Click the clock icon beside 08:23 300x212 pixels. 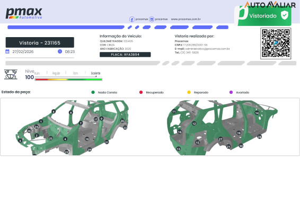pyautogui.click(x=60, y=51)
